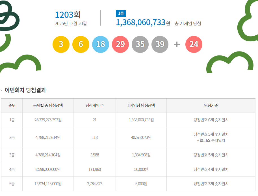Click the plus sign before the bonus ball
258x196 pixels.
(x=177, y=44)
